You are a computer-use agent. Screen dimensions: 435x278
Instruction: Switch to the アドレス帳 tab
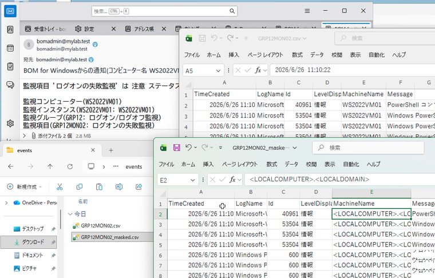pyautogui.click(x=140, y=29)
